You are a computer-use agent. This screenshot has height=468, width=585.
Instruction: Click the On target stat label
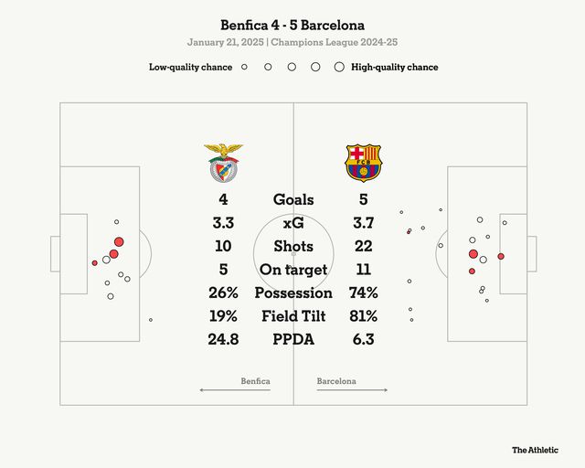[x=293, y=270]
